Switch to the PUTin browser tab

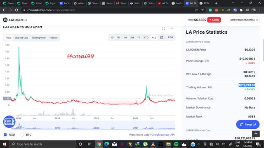pyautogui.click(x=205, y=3)
